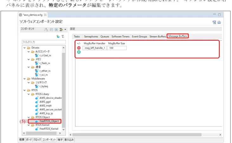
Task: Switch to the Stream Buffers tab
Action: pyautogui.click(x=158, y=37)
